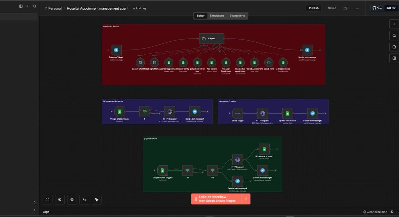Click the get patient list for user node
Image resolution: width=399 pixels, height=217 pixels.
tap(197, 62)
